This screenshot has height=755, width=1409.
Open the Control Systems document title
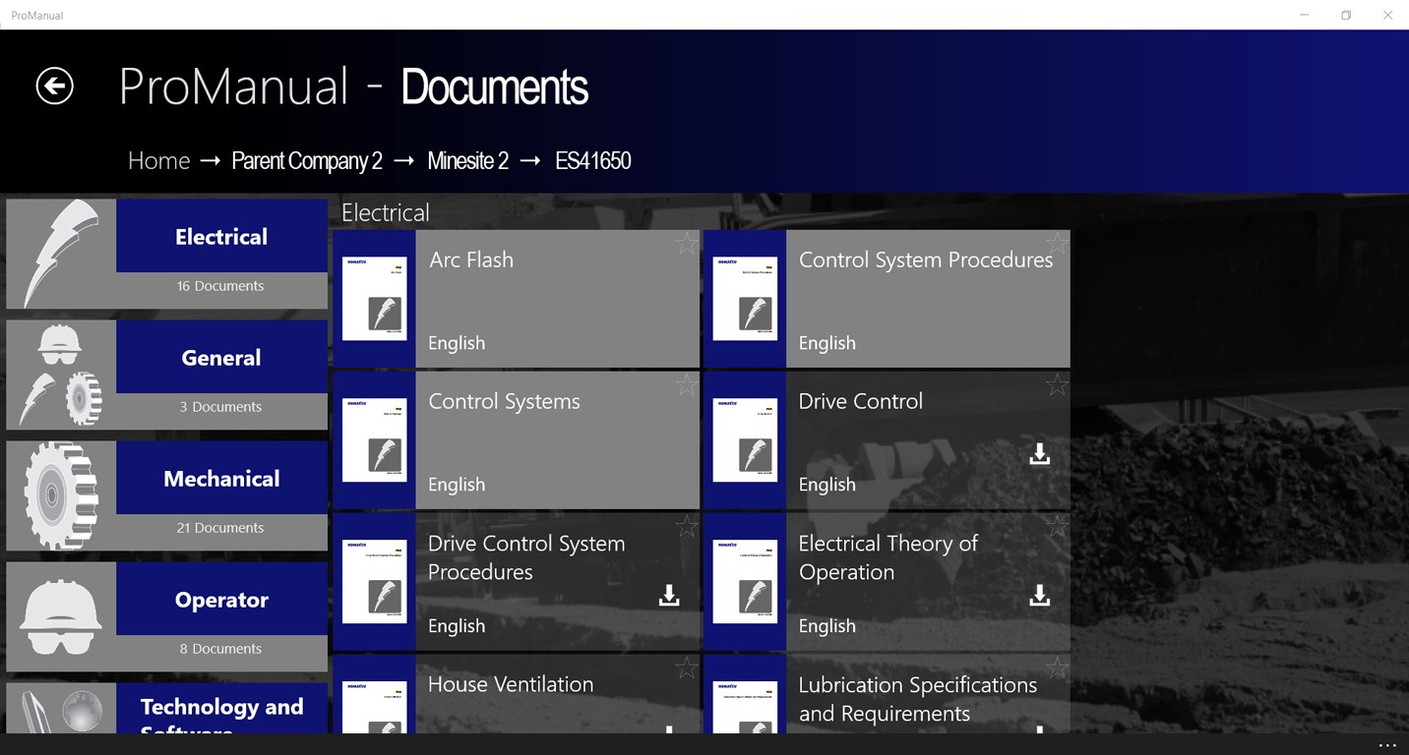point(504,401)
